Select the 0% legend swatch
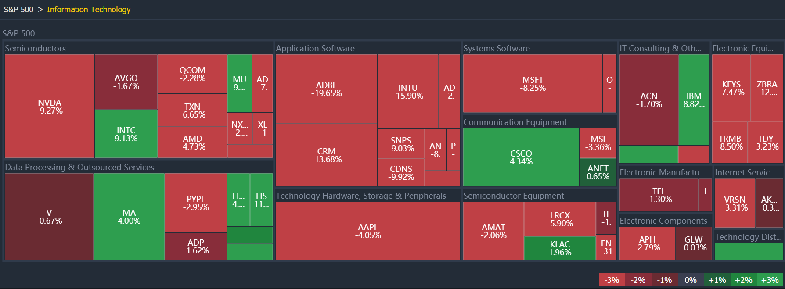The width and height of the screenshot is (785, 289). (691, 280)
